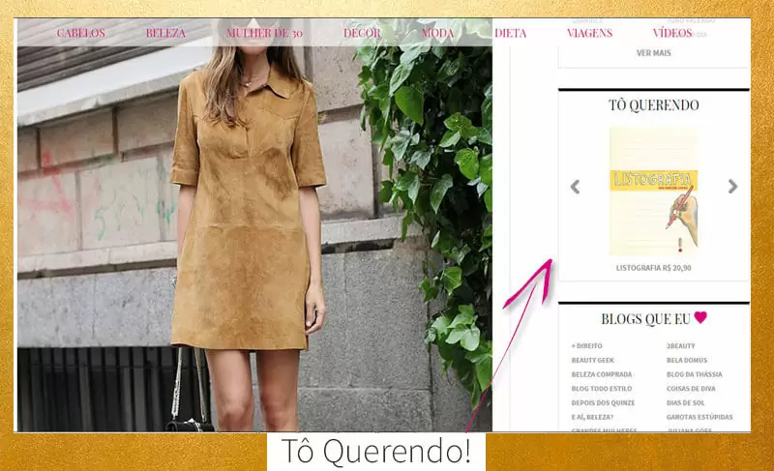Open the Dieta menu item
Image resolution: width=774 pixels, height=471 pixels.
point(511,33)
